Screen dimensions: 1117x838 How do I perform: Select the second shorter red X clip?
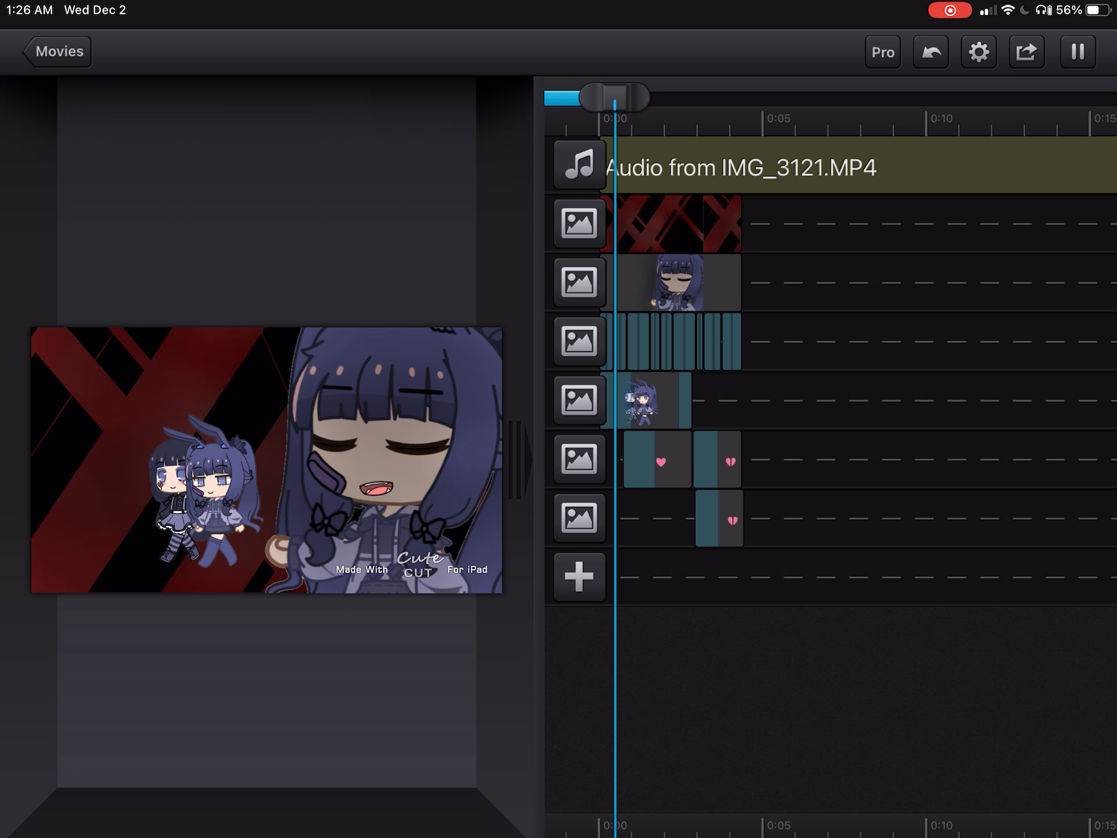[x=722, y=223]
